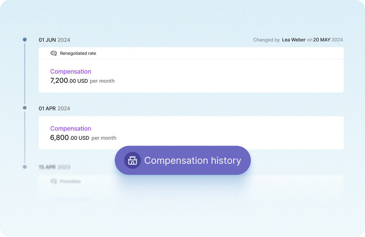Select the blurred 15 APR 2023 timeline dot
Screen dimensions: 365x237
(25, 167)
